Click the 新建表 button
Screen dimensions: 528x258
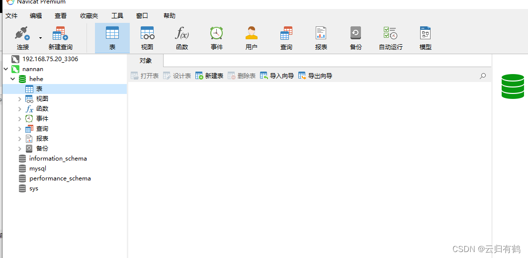click(x=209, y=76)
